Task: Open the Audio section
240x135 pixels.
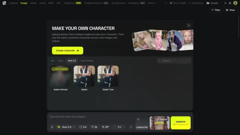Action: pyautogui.click(x=42, y=3)
